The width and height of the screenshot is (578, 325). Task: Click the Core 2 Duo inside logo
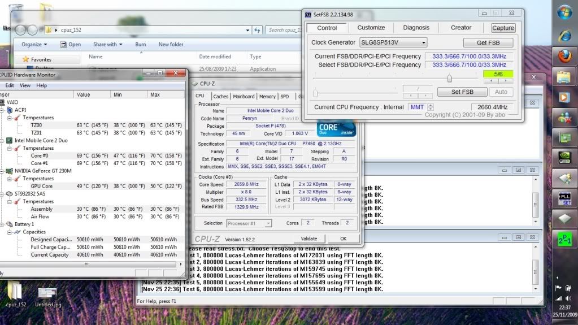tap(336, 129)
